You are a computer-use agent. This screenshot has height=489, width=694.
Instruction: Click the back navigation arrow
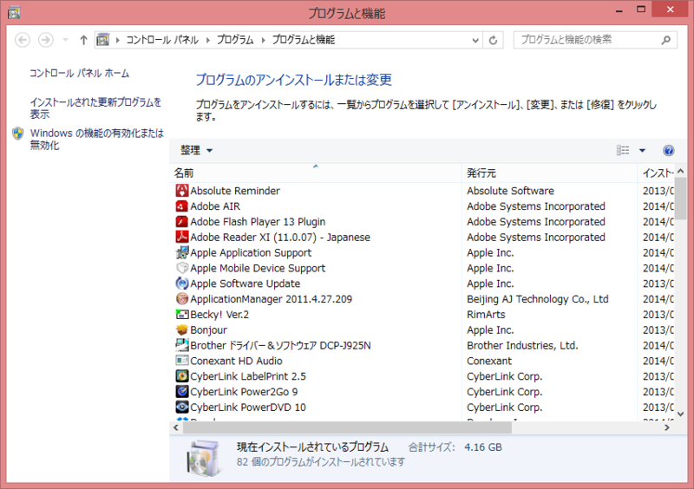23,40
